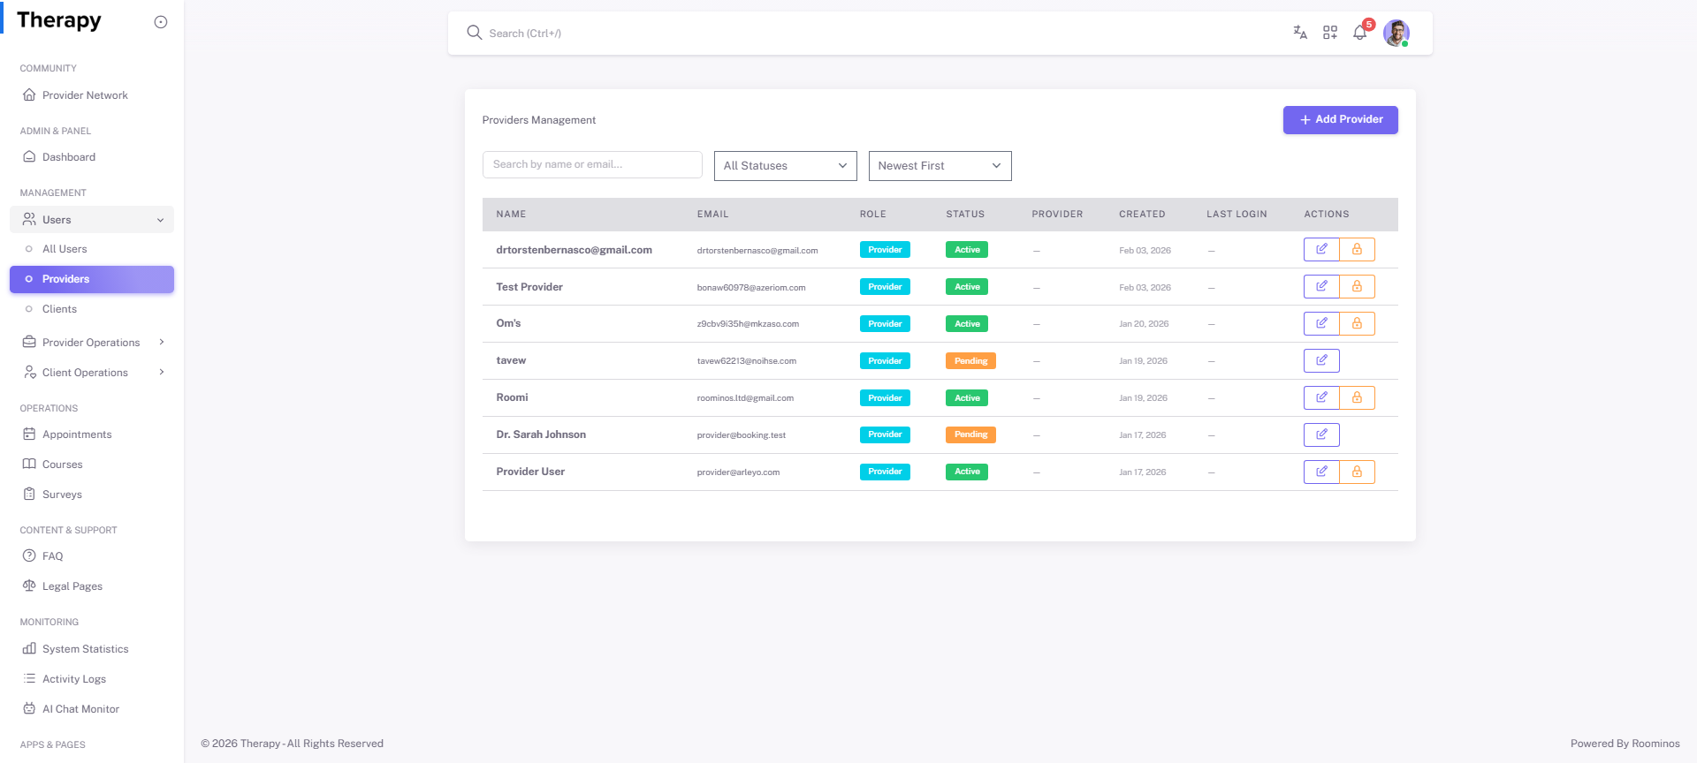Edit the Test Provider row

(1321, 287)
